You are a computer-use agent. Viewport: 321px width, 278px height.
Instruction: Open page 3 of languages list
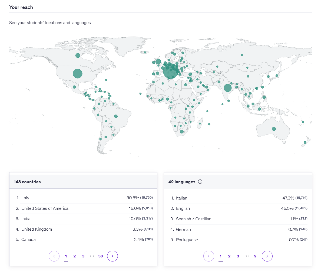(238, 256)
